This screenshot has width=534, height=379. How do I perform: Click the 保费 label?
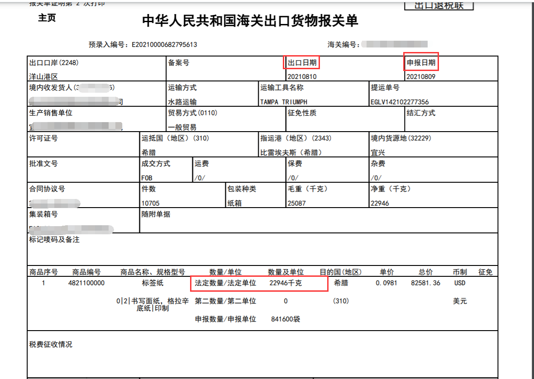(295, 164)
